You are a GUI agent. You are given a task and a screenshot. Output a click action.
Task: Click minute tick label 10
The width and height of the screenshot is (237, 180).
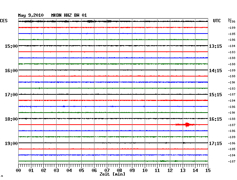point(145,171)
